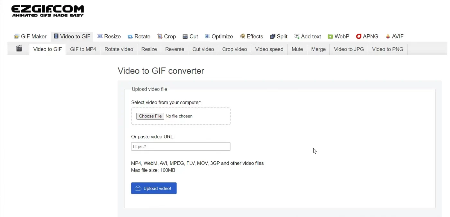450x217 pixels.
Task: Click the 'Upload video file' legend
Action: 149,89
